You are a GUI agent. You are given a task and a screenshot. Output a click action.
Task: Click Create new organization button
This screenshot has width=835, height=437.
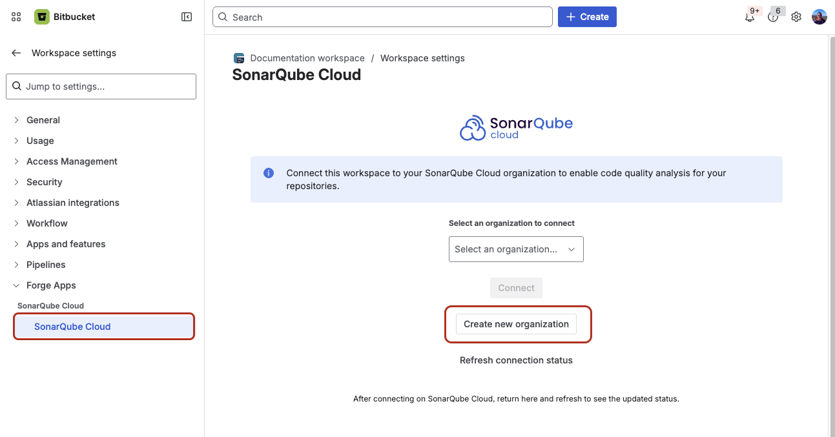[x=516, y=324]
